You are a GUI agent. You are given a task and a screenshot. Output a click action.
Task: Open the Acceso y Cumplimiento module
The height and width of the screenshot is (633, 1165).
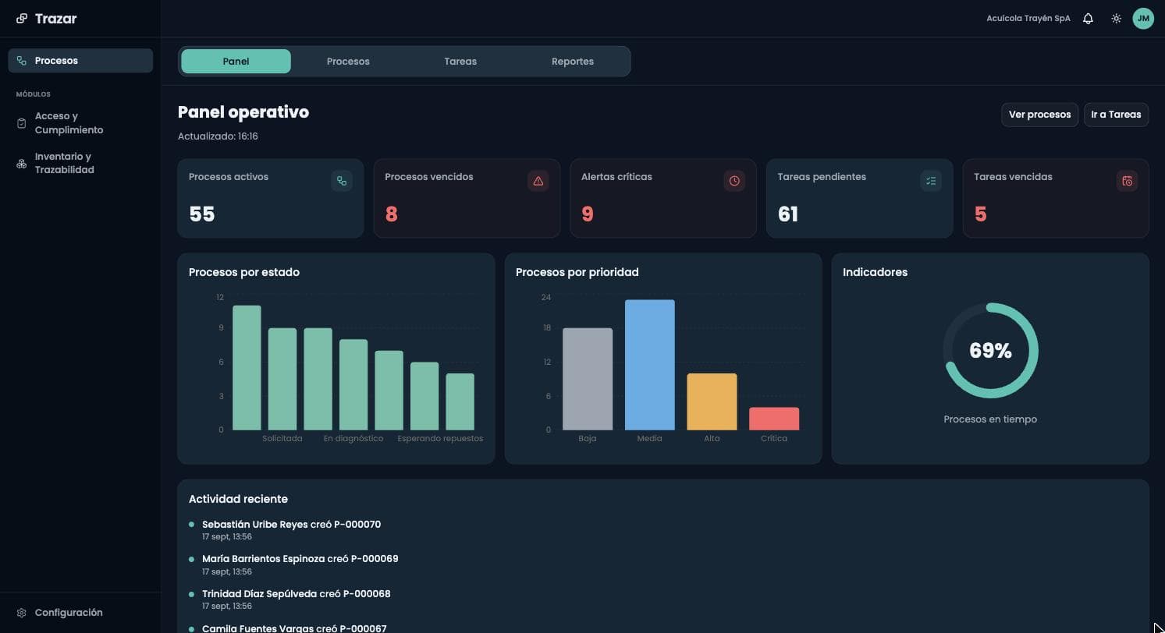[80, 123]
